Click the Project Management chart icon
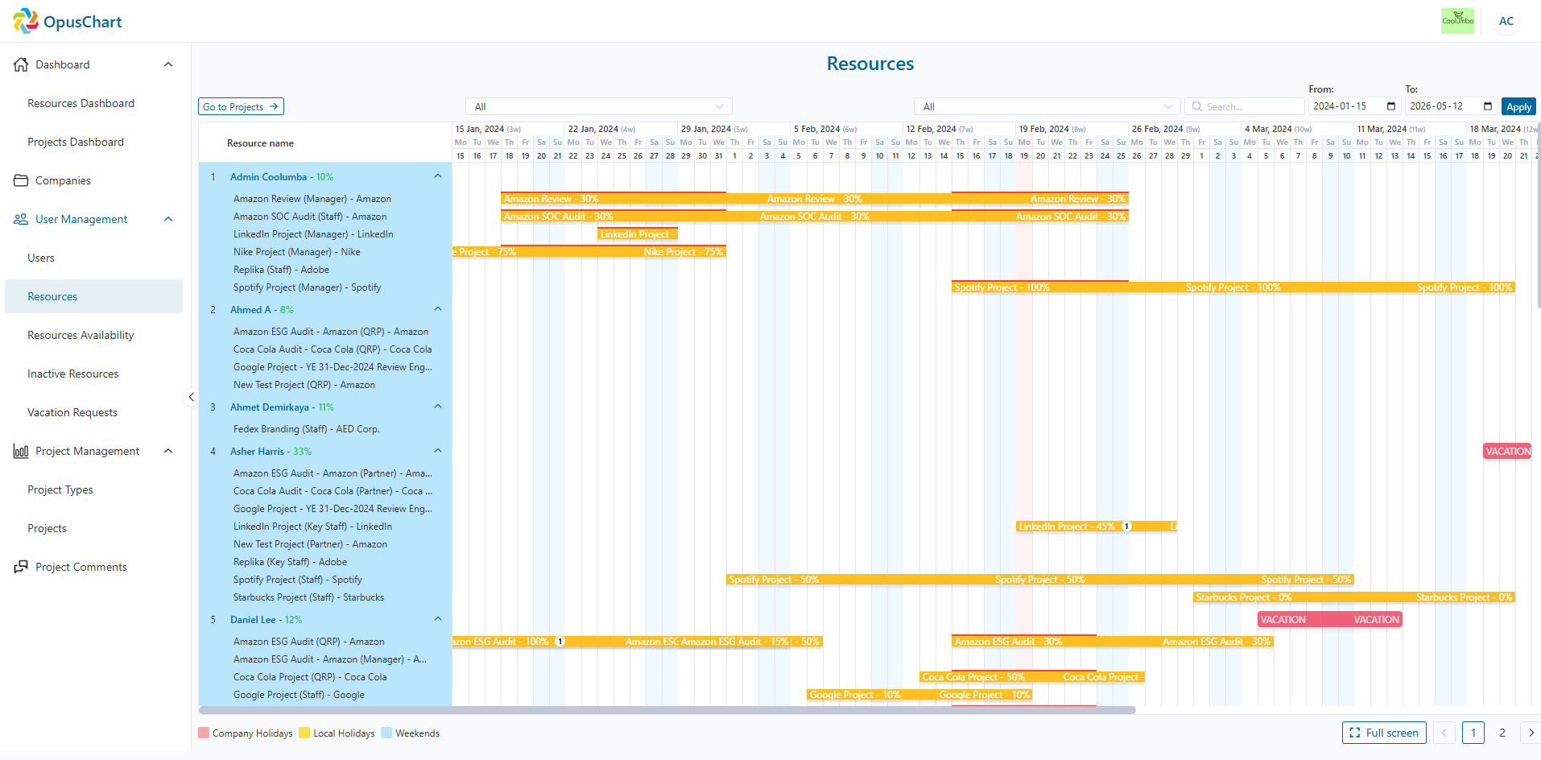Viewport: 1541px width, 760px height. point(21,451)
